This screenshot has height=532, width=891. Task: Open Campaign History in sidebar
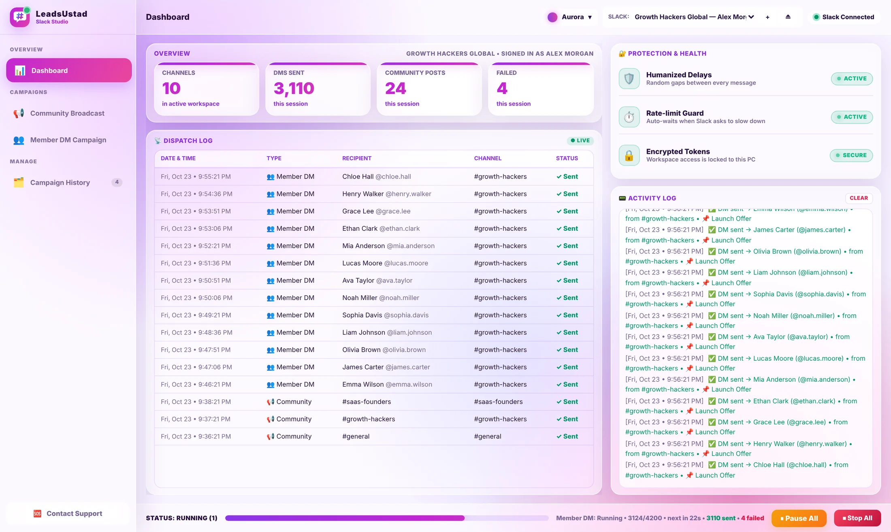click(69, 183)
